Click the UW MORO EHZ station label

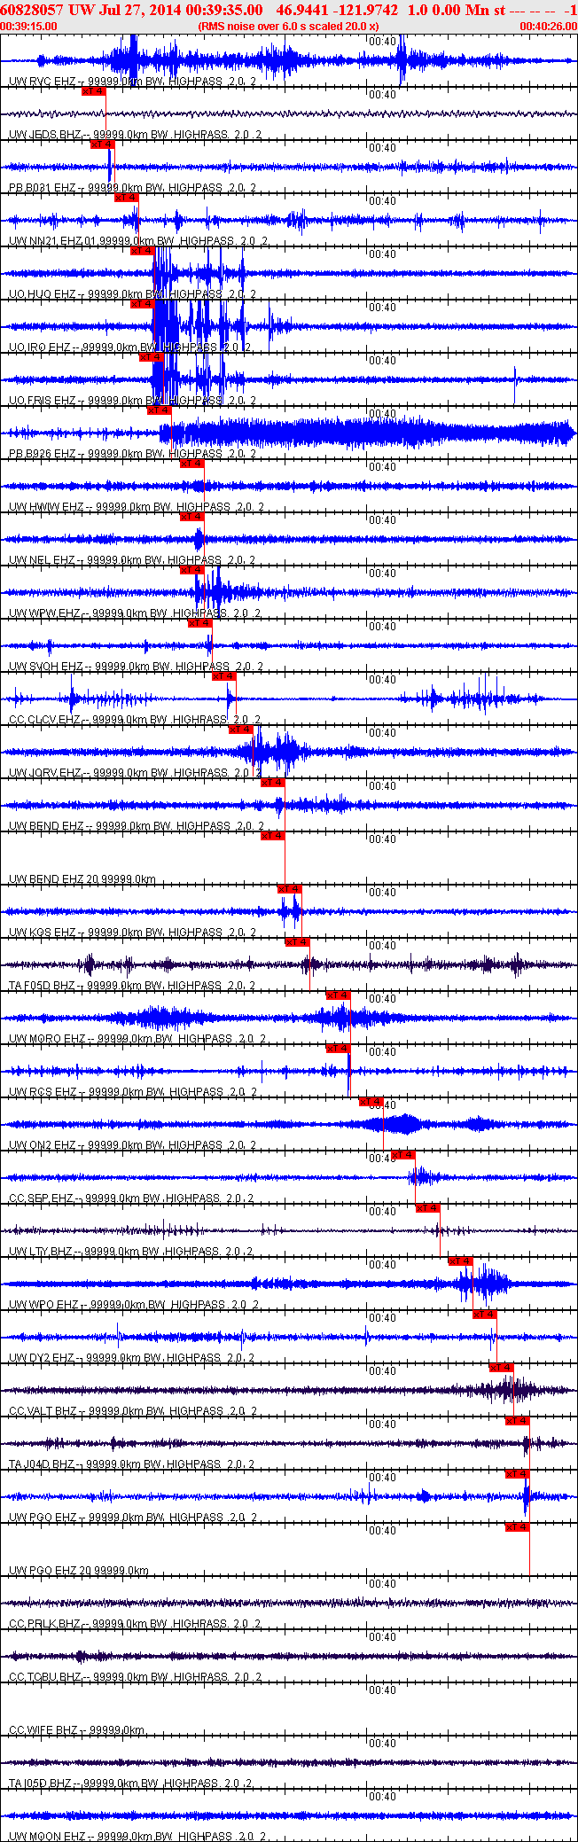pyautogui.click(x=137, y=1039)
